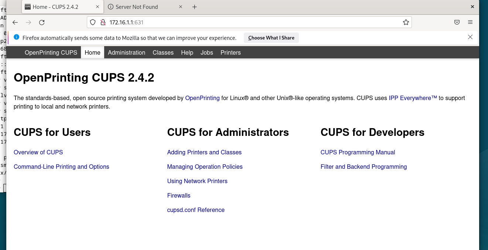Follow the IPP Everywhere link
This screenshot has height=250, width=488.
(x=413, y=98)
